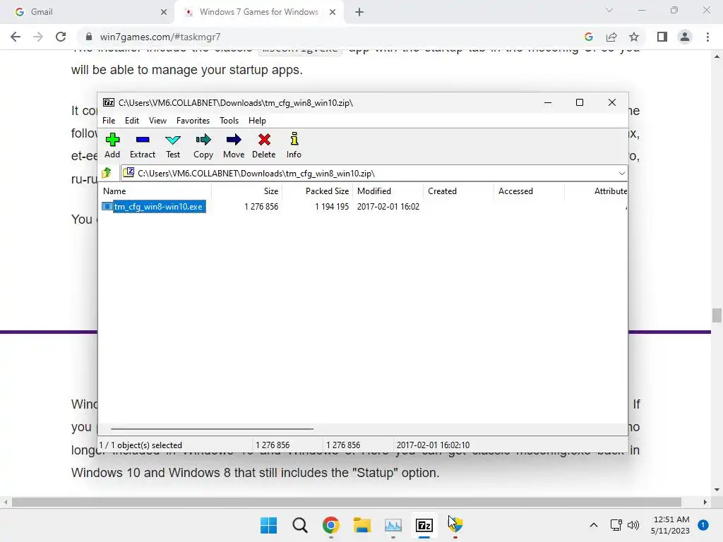Show hidden system tray icons
This screenshot has width=723, height=542.
594,525
